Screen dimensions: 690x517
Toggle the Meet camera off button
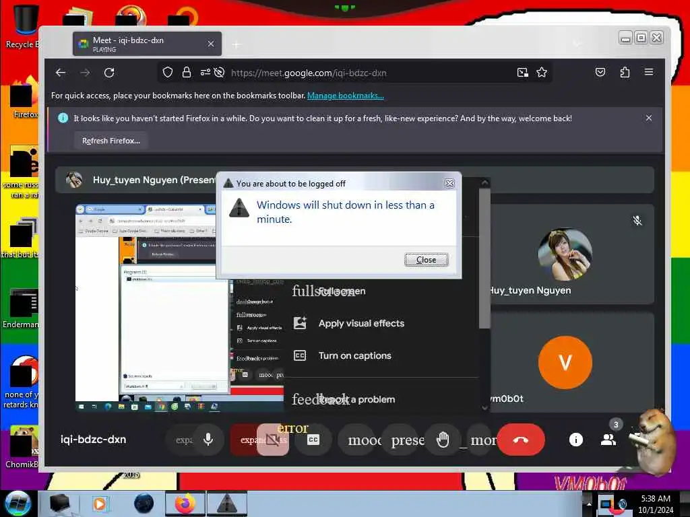272,440
